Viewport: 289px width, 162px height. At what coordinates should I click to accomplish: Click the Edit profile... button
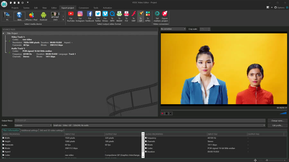277,126
